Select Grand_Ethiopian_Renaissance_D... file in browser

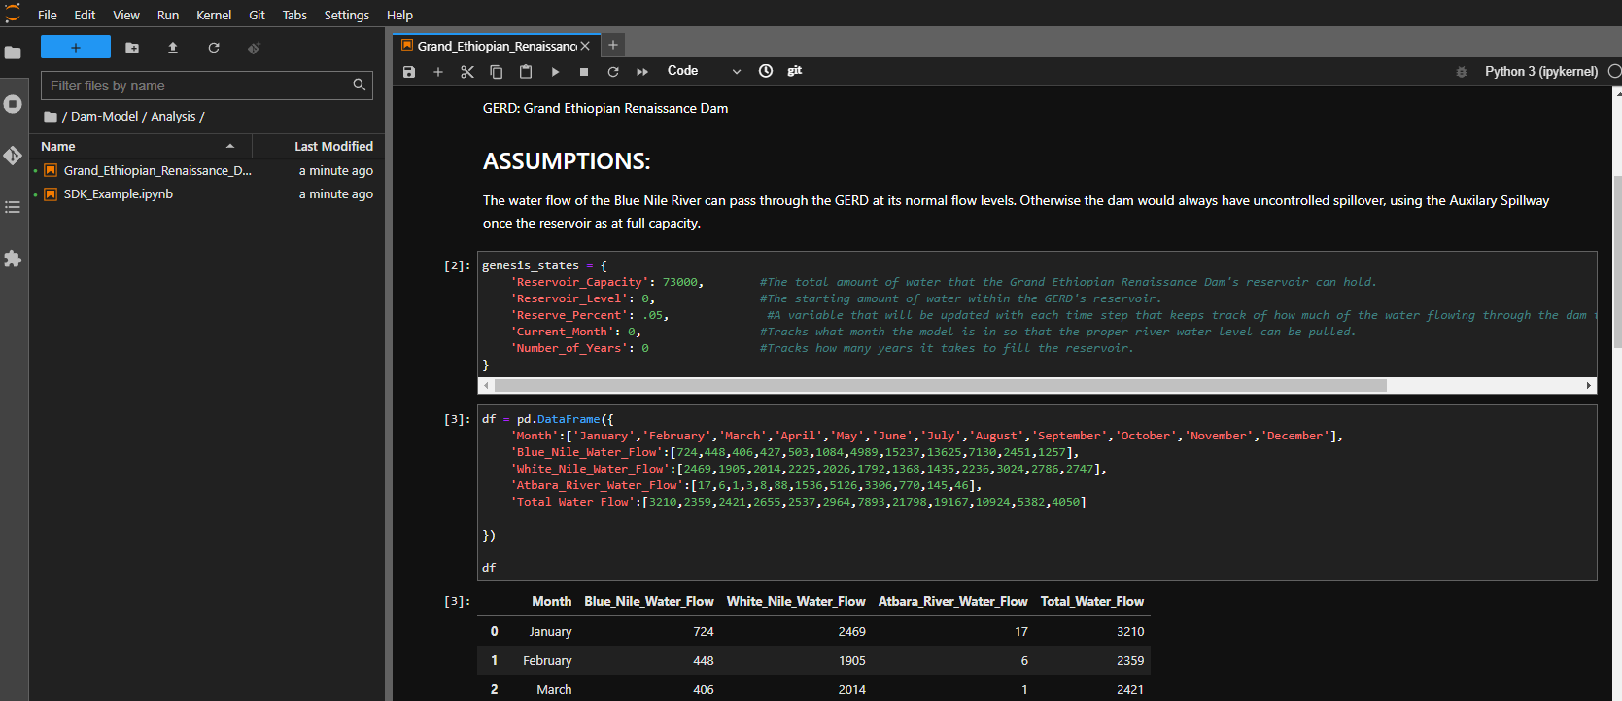(207, 170)
